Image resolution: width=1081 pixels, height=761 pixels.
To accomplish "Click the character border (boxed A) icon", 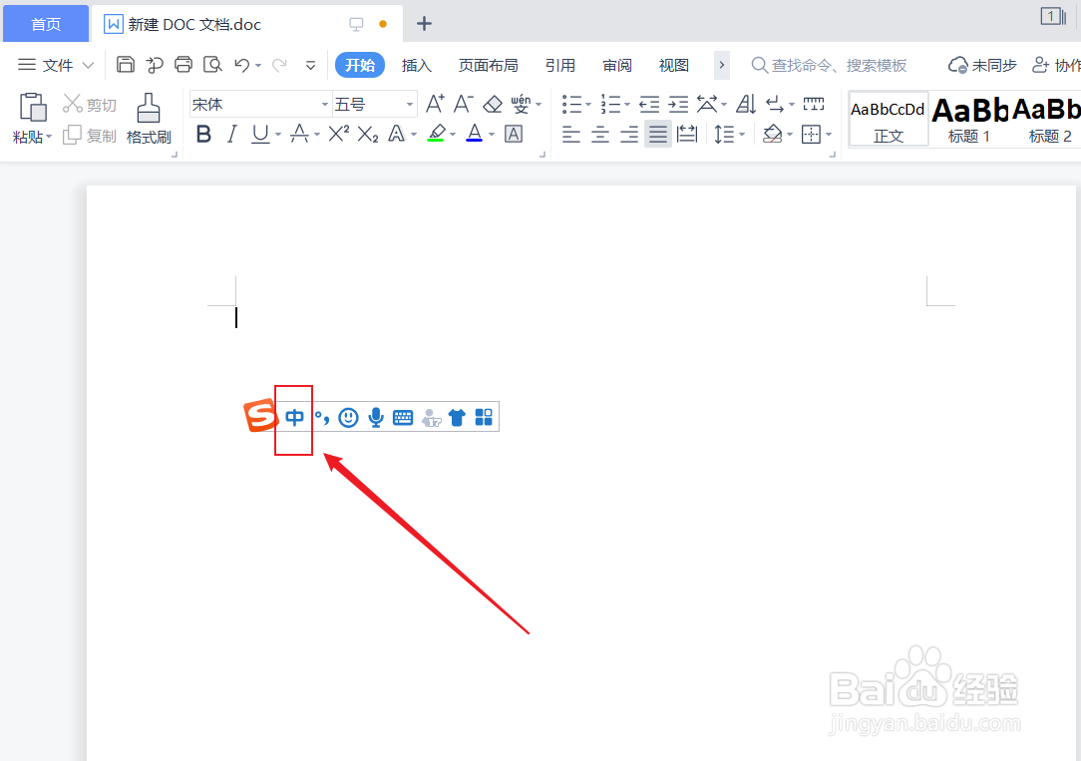I will (x=514, y=134).
